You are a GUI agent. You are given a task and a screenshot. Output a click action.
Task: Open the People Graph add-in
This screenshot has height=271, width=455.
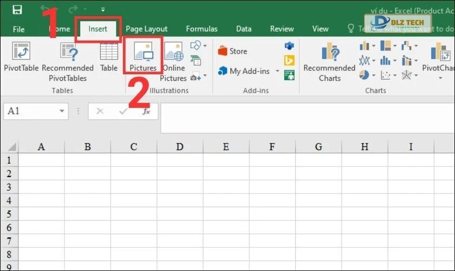(x=289, y=75)
